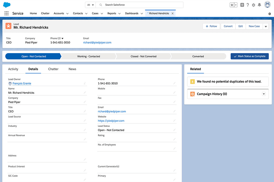274x182 pixels.
Task: Click the Lead record icon
Action: point(8,26)
